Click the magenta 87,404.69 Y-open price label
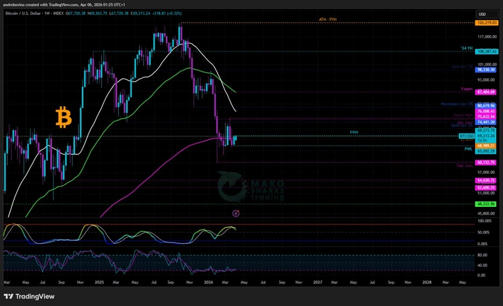 pos(486,92)
